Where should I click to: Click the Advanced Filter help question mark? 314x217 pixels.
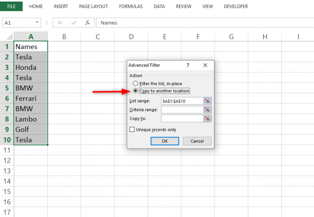click(x=188, y=65)
